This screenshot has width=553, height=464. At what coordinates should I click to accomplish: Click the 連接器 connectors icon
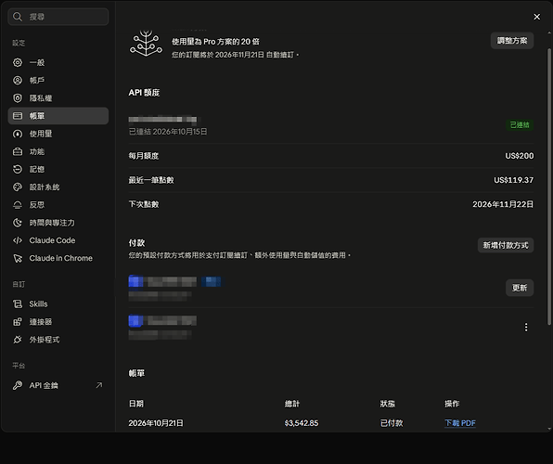(18, 322)
